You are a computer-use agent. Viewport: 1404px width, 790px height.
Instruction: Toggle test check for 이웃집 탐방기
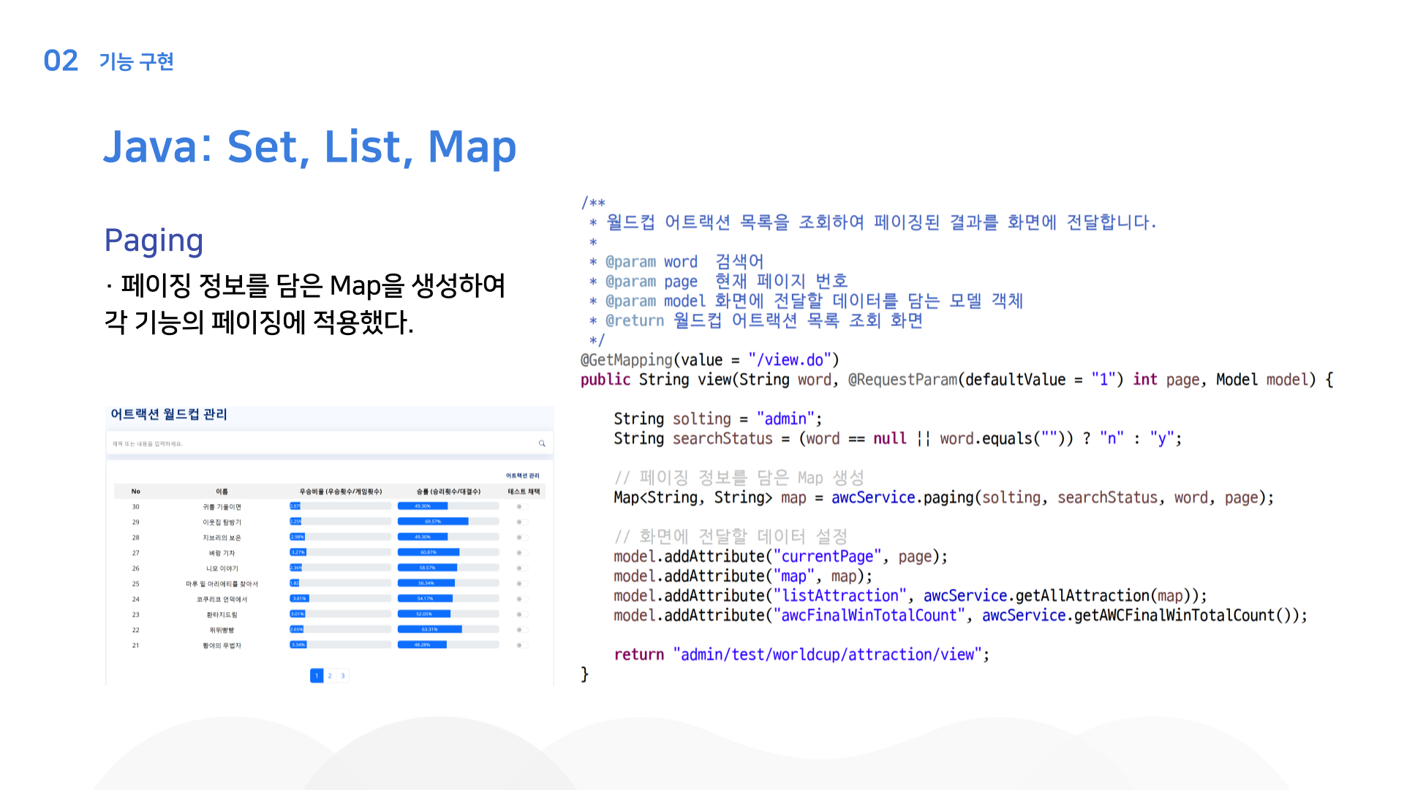click(x=522, y=522)
